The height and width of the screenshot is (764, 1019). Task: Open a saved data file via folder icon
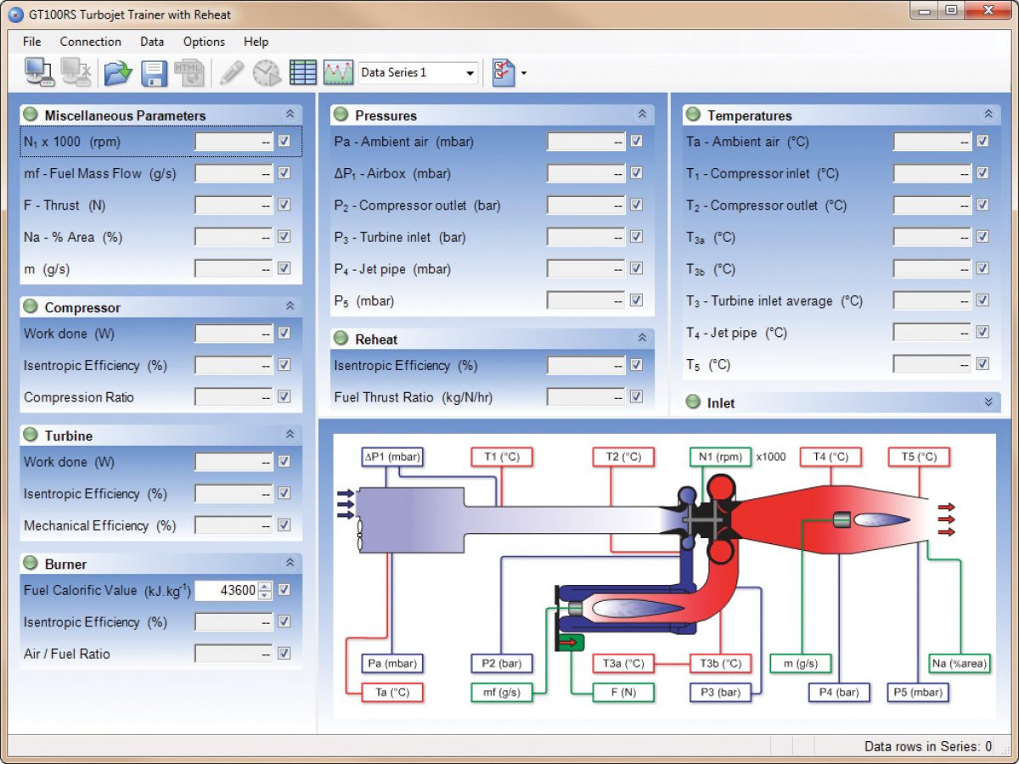pos(118,73)
